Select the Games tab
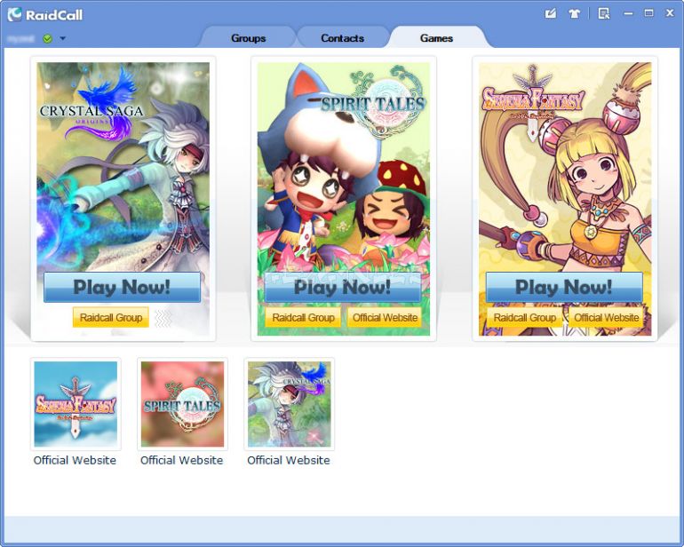The width and height of the screenshot is (684, 547). click(436, 38)
